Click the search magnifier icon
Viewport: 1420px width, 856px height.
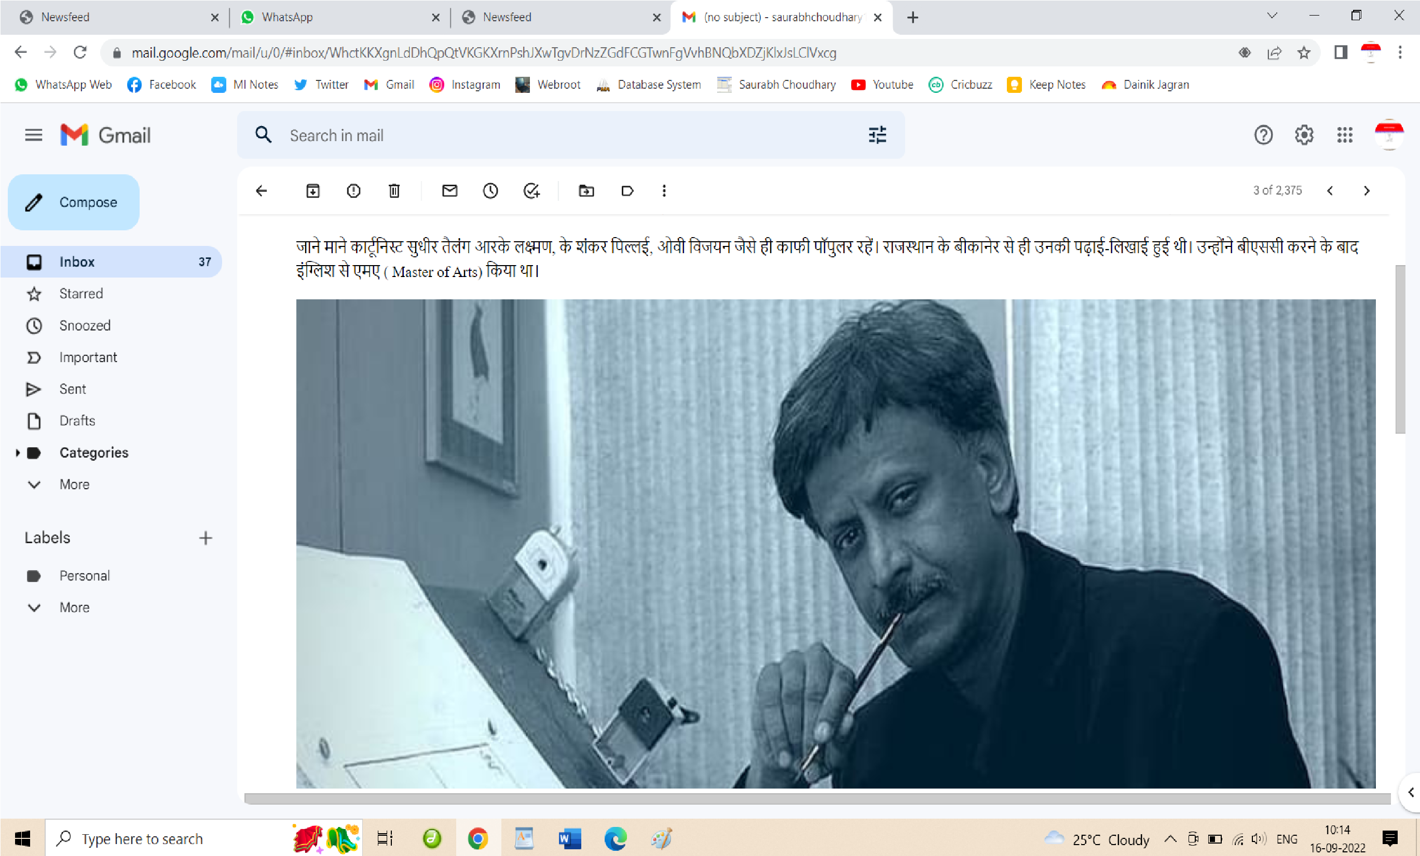(x=263, y=135)
